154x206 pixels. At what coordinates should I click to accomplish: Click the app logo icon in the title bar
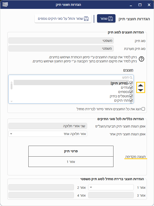click(x=5, y=5)
